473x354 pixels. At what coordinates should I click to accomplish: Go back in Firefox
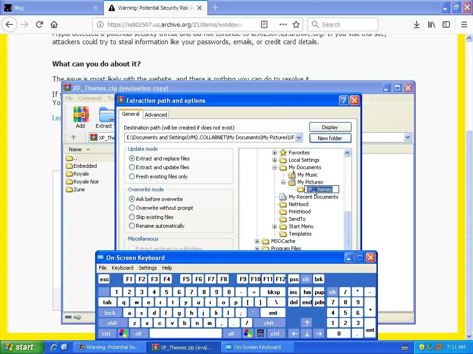[9, 24]
